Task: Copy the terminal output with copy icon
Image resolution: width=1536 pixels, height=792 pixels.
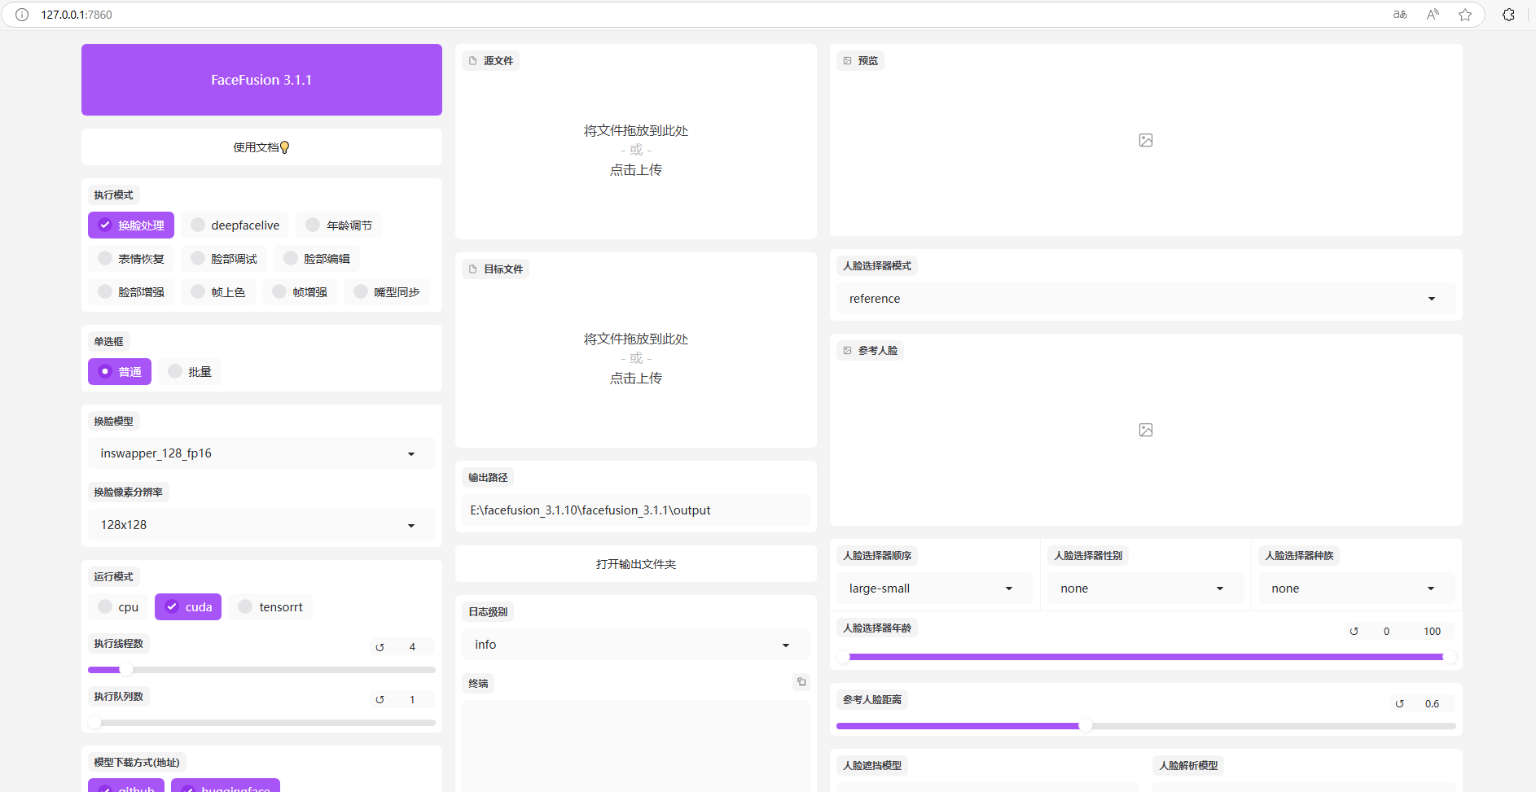Action: (801, 682)
